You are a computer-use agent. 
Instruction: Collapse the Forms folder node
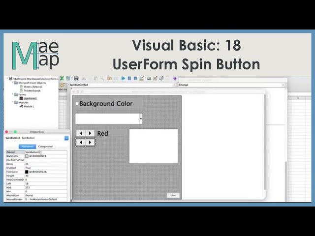click(12, 94)
